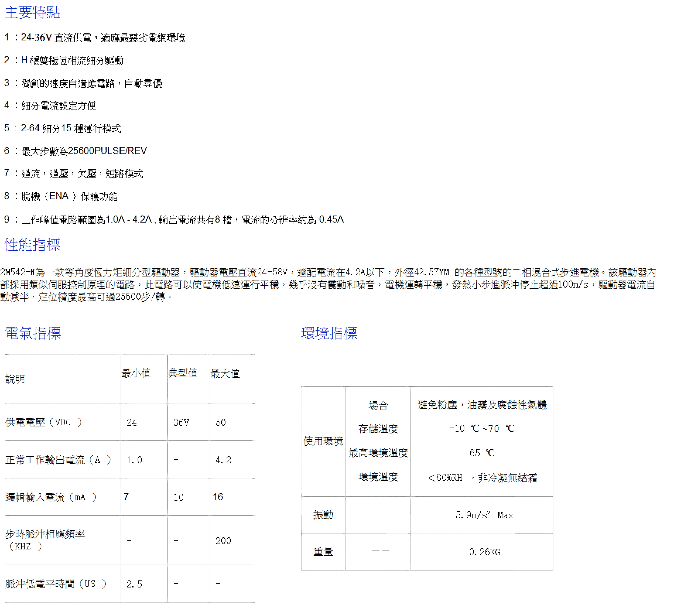Click the 環境指標 heading
Image resolution: width=691 pixels, height=615 pixels.
coord(329,333)
